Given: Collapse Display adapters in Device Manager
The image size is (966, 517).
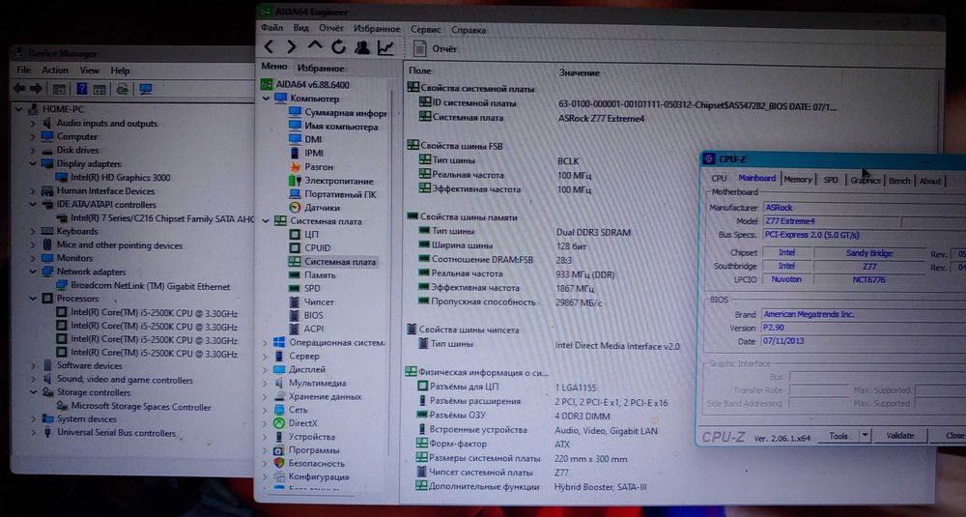Looking at the screenshot, I should (33, 164).
